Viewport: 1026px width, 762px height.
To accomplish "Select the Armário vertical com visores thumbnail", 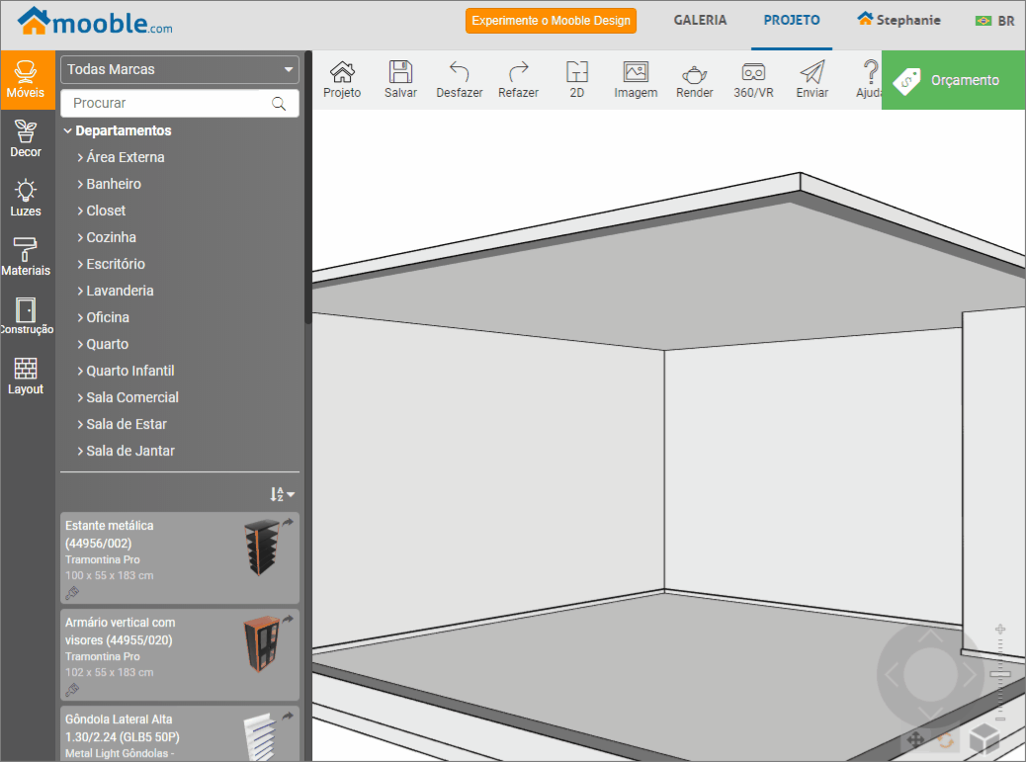I will coord(262,644).
